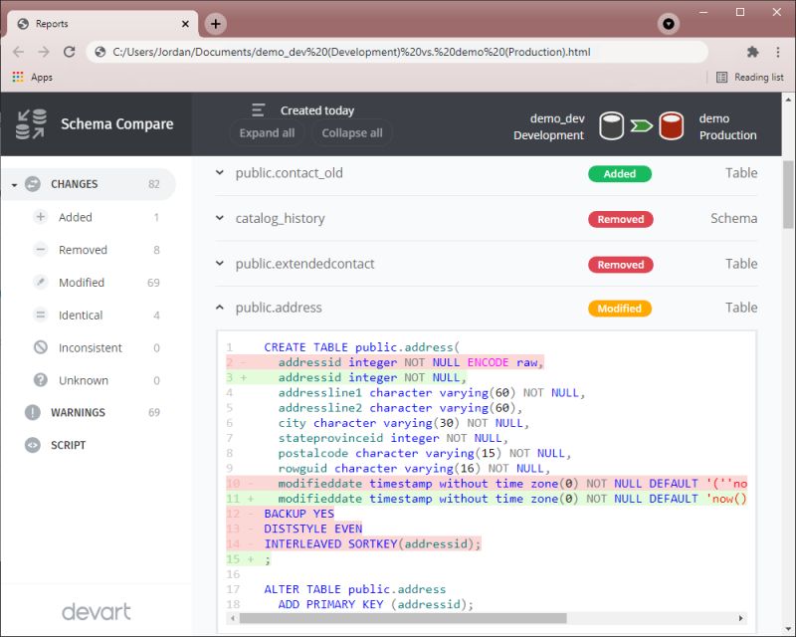Click the minus icon beside Removed
The height and width of the screenshot is (637, 796).
(40, 250)
